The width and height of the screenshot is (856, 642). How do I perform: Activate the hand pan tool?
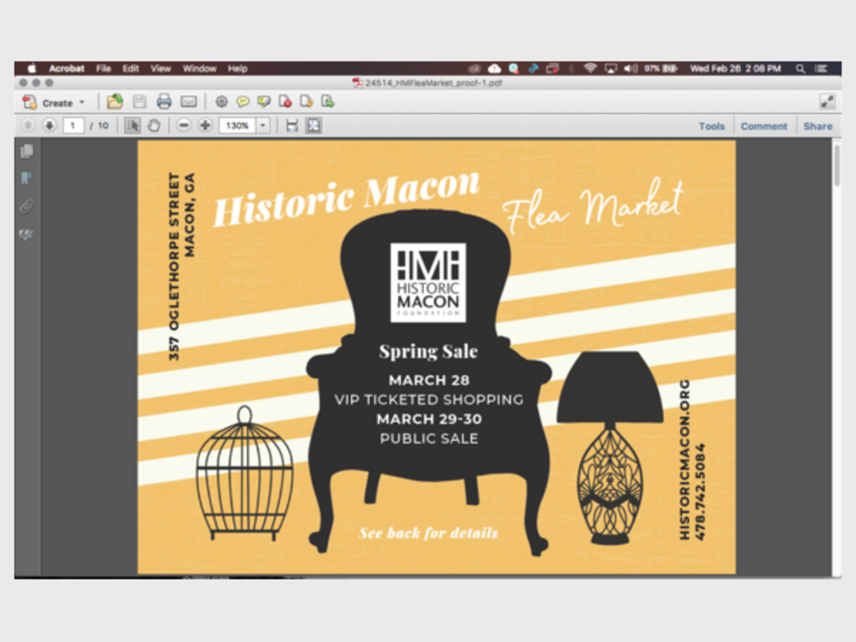pos(153,126)
